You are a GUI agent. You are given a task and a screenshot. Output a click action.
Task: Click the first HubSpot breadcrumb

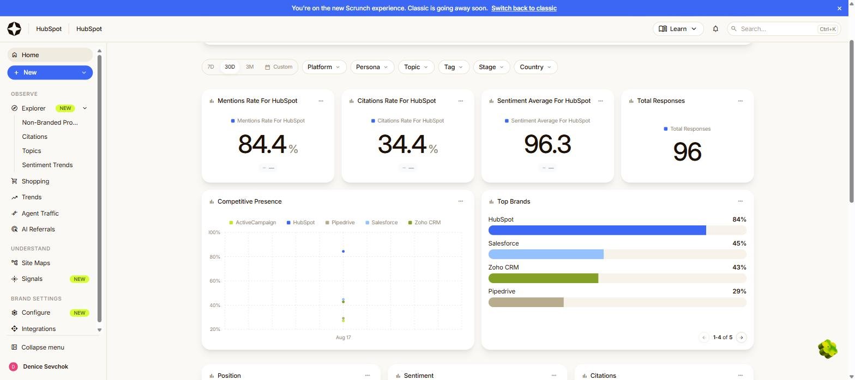[x=49, y=29]
